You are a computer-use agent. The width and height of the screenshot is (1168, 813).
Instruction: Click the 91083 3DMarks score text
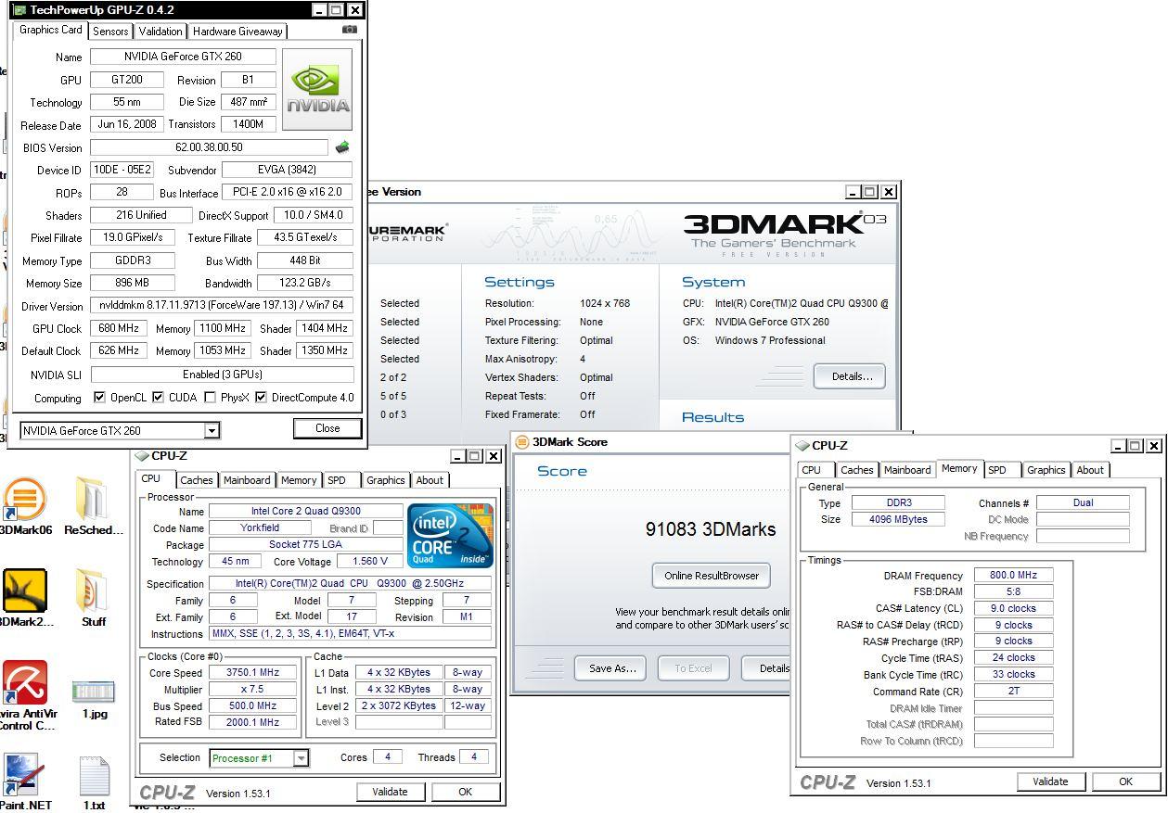pyautogui.click(x=711, y=529)
